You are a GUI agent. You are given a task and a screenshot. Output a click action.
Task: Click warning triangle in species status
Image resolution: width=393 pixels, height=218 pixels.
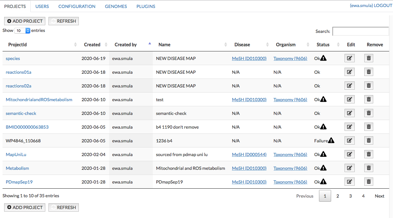click(x=323, y=58)
